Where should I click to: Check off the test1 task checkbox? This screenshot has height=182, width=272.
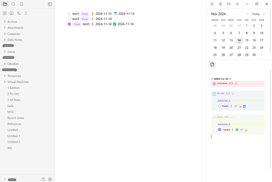[x=69, y=14]
